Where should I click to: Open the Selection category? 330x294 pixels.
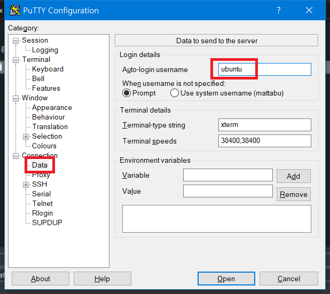(x=47, y=136)
